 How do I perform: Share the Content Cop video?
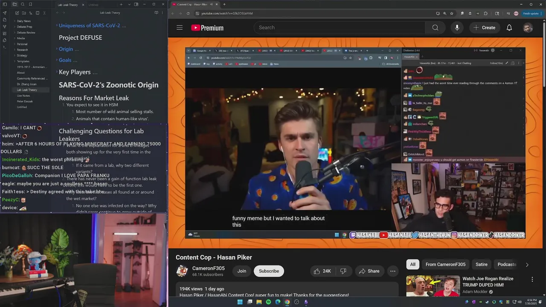(x=369, y=271)
